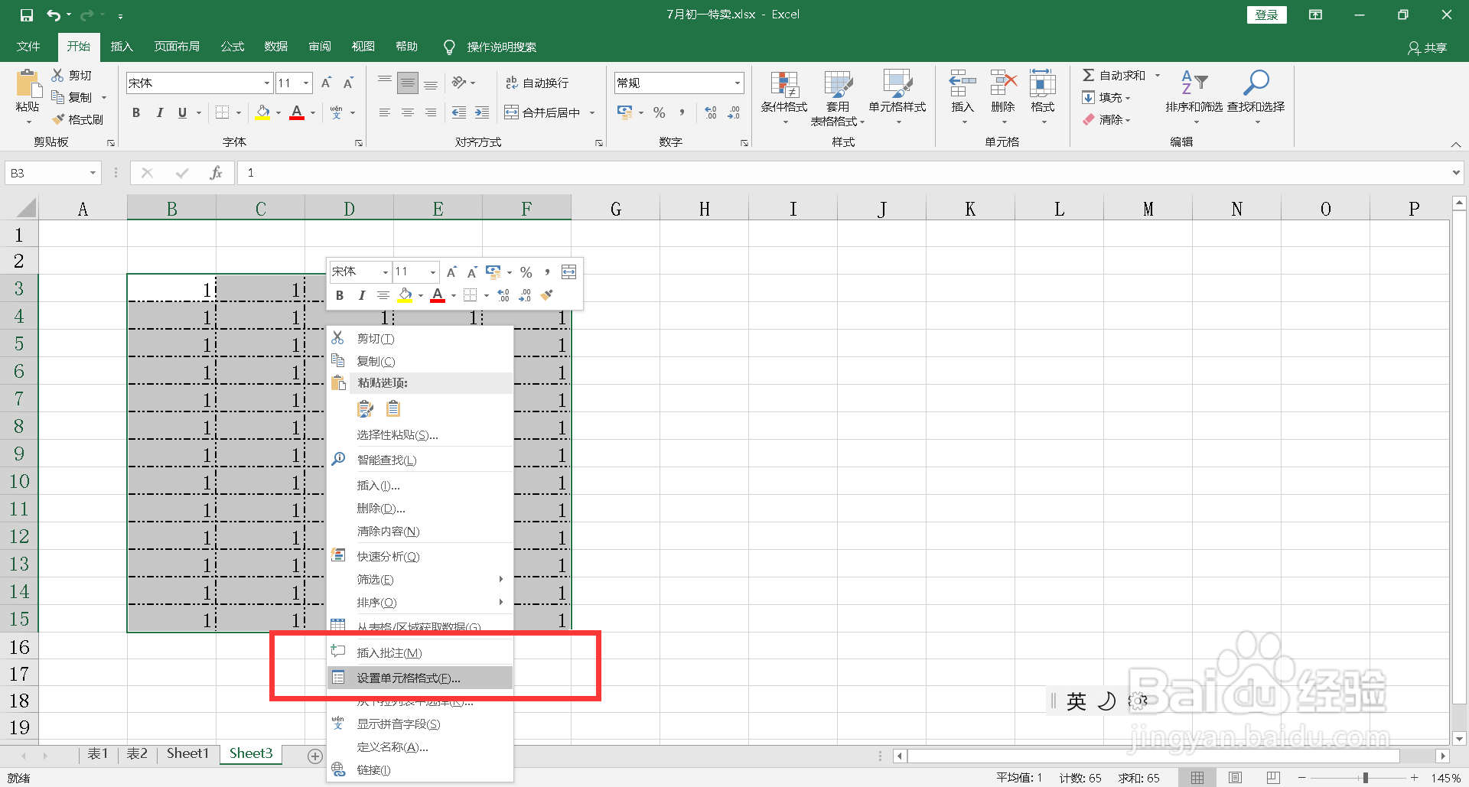The height and width of the screenshot is (787, 1469).
Task: Toggle Italic in the ribbon
Action: [x=159, y=112]
